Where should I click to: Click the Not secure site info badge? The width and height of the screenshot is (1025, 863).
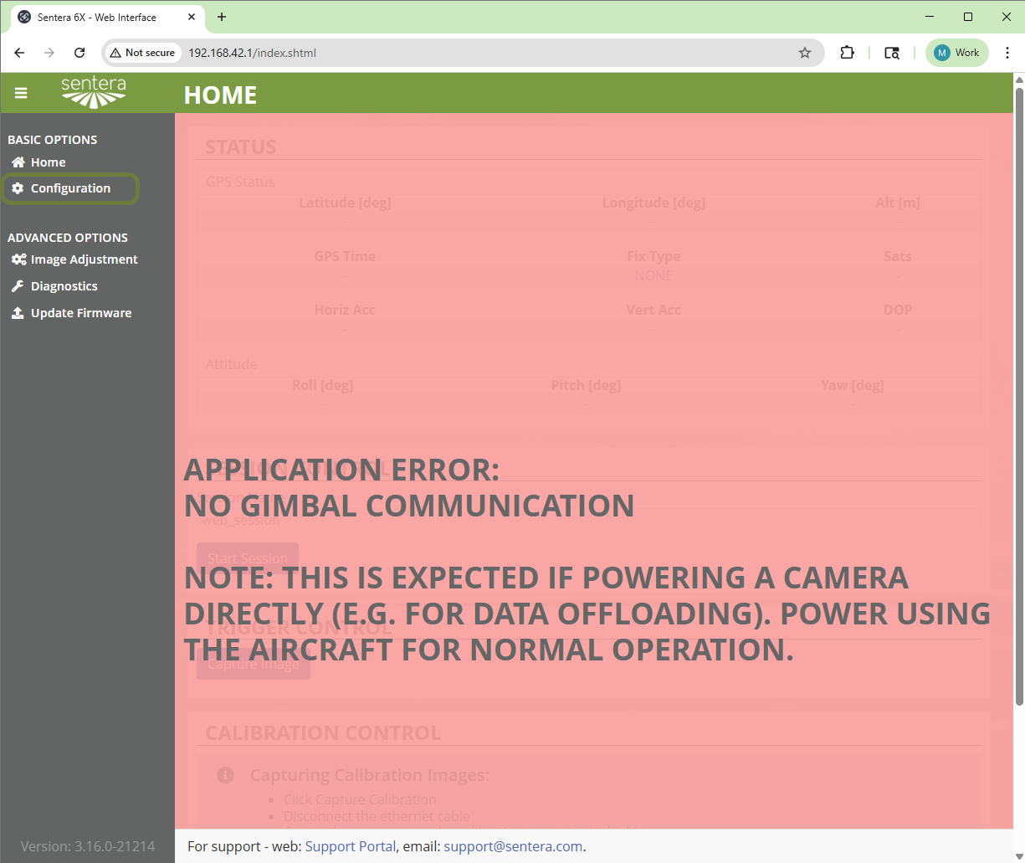click(142, 53)
